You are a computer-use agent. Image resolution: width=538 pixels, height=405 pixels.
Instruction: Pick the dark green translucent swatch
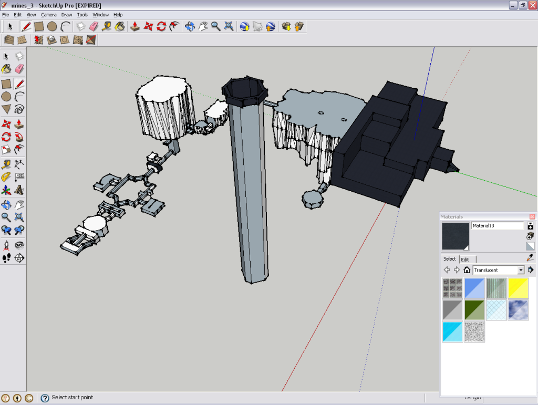point(474,310)
